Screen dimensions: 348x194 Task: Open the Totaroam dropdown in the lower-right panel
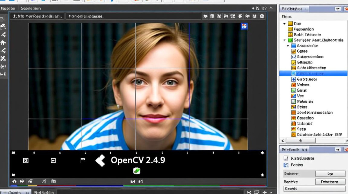[x=330, y=182]
